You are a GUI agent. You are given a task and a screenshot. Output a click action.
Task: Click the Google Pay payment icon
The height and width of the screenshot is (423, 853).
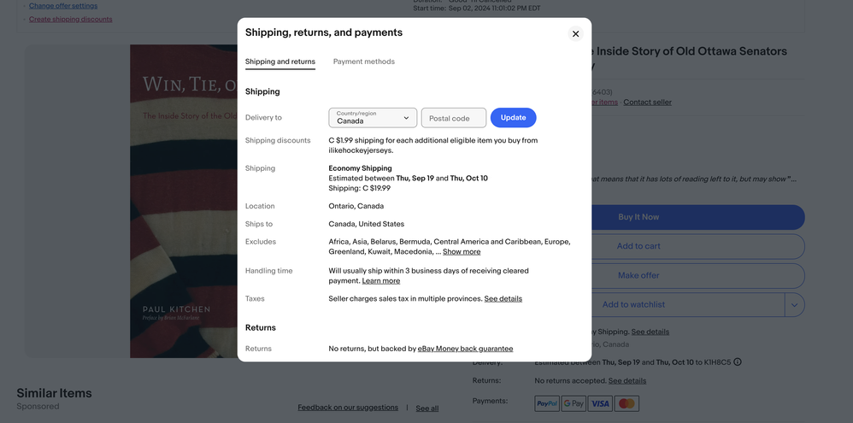click(574, 403)
